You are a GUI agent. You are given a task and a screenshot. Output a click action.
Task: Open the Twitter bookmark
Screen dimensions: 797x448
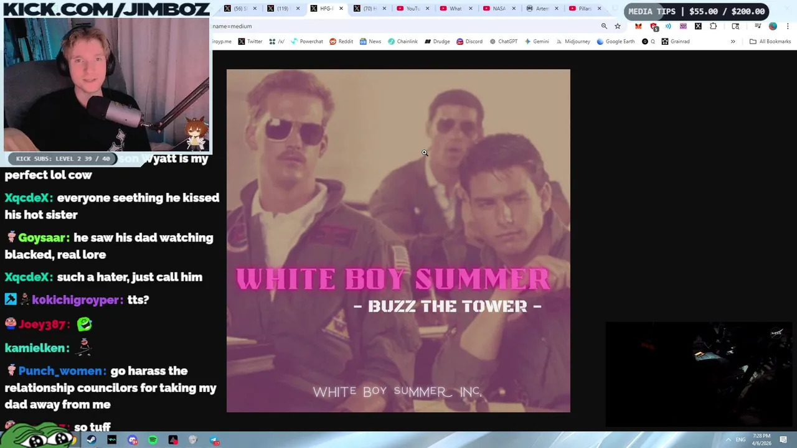point(250,42)
